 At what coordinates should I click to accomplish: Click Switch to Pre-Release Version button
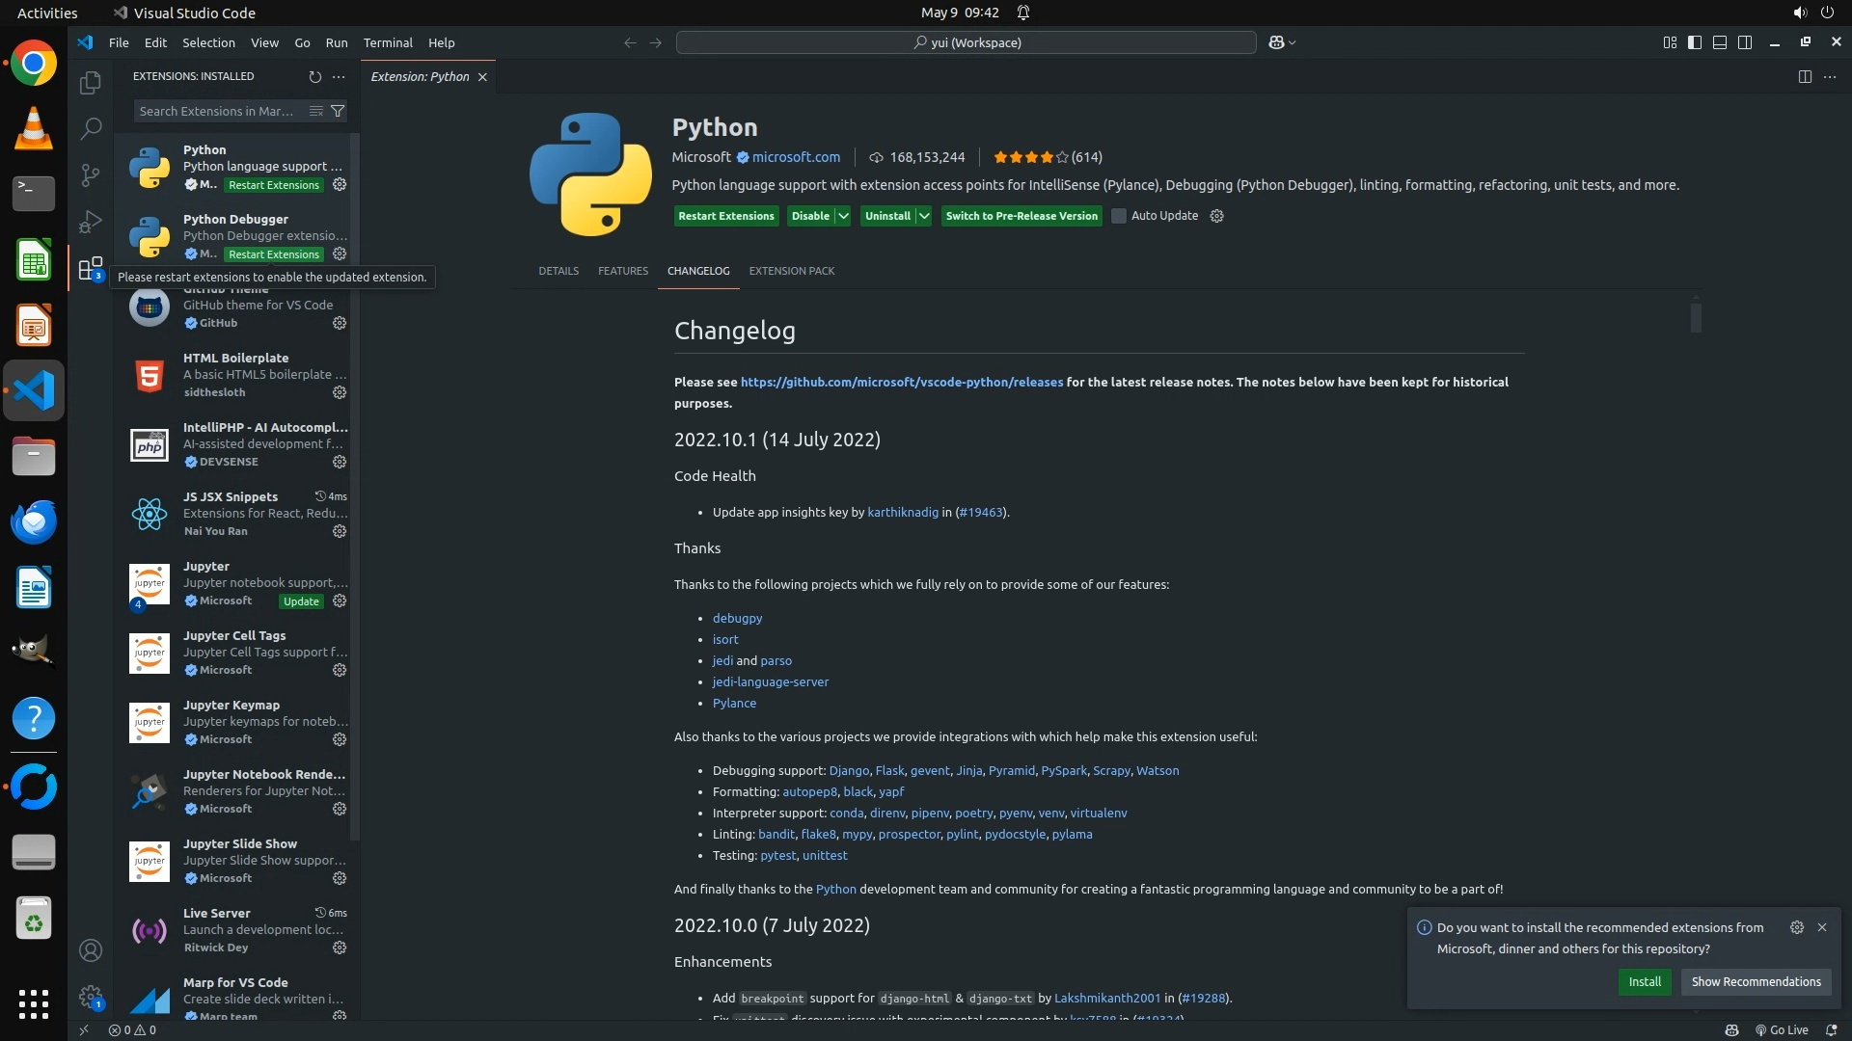(1021, 216)
